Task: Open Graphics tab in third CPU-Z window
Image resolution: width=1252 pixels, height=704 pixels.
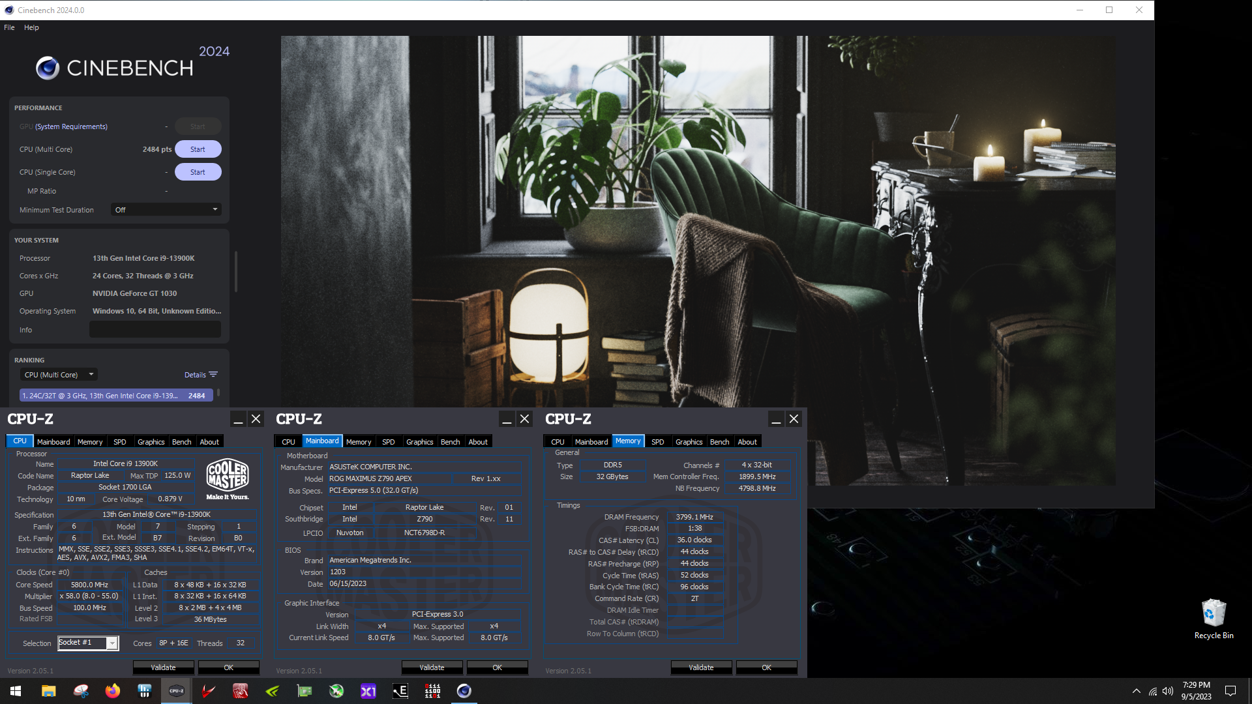Action: (689, 442)
